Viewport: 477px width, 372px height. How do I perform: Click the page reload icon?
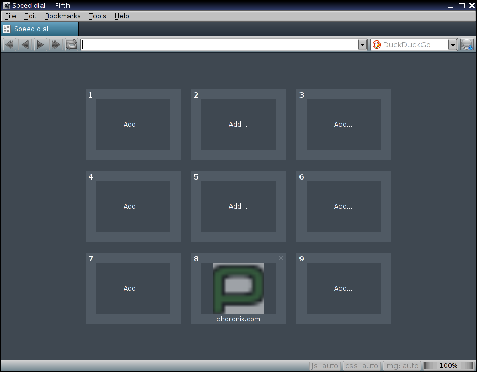(x=72, y=45)
